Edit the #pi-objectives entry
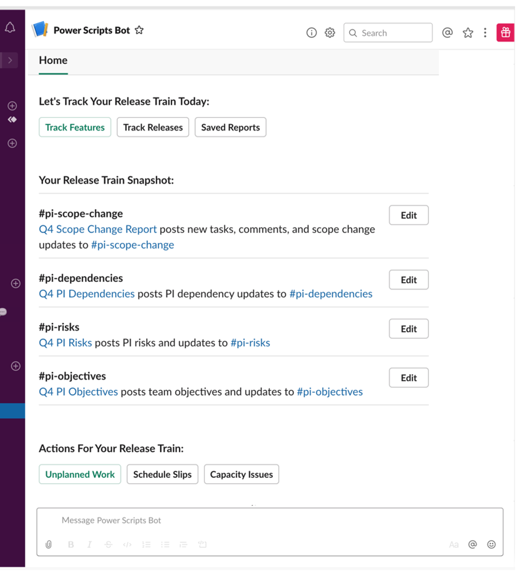 coord(409,378)
